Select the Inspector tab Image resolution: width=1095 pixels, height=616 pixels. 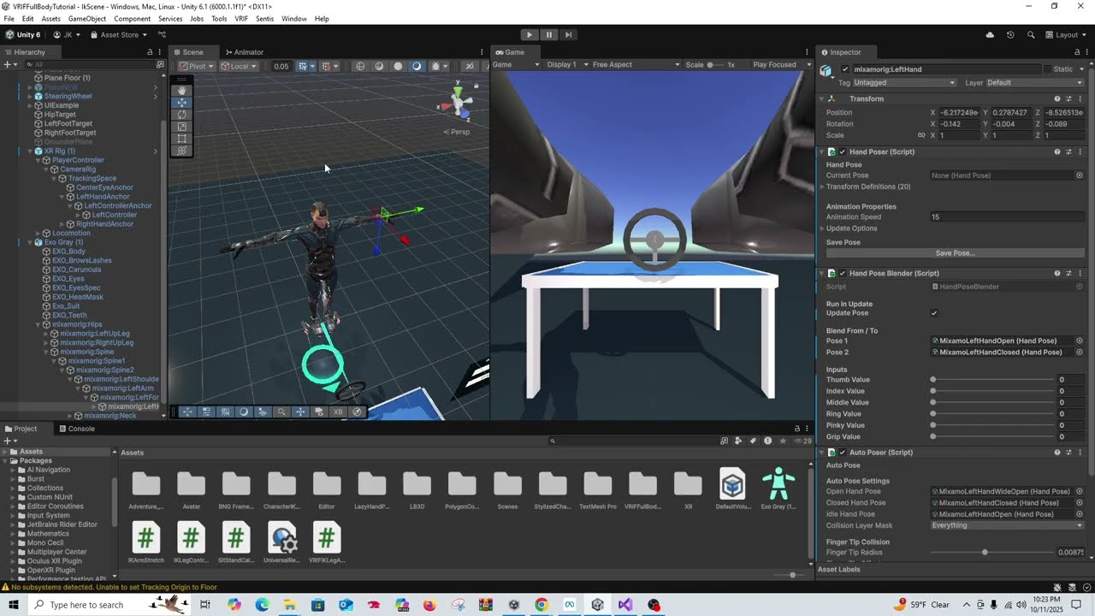coord(840,52)
